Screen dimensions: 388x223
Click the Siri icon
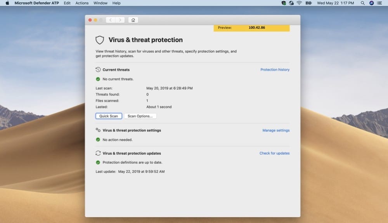pyautogui.click(x=371, y=3)
